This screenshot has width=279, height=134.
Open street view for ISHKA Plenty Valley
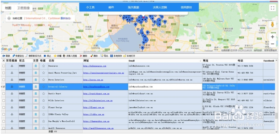coord(36,114)
